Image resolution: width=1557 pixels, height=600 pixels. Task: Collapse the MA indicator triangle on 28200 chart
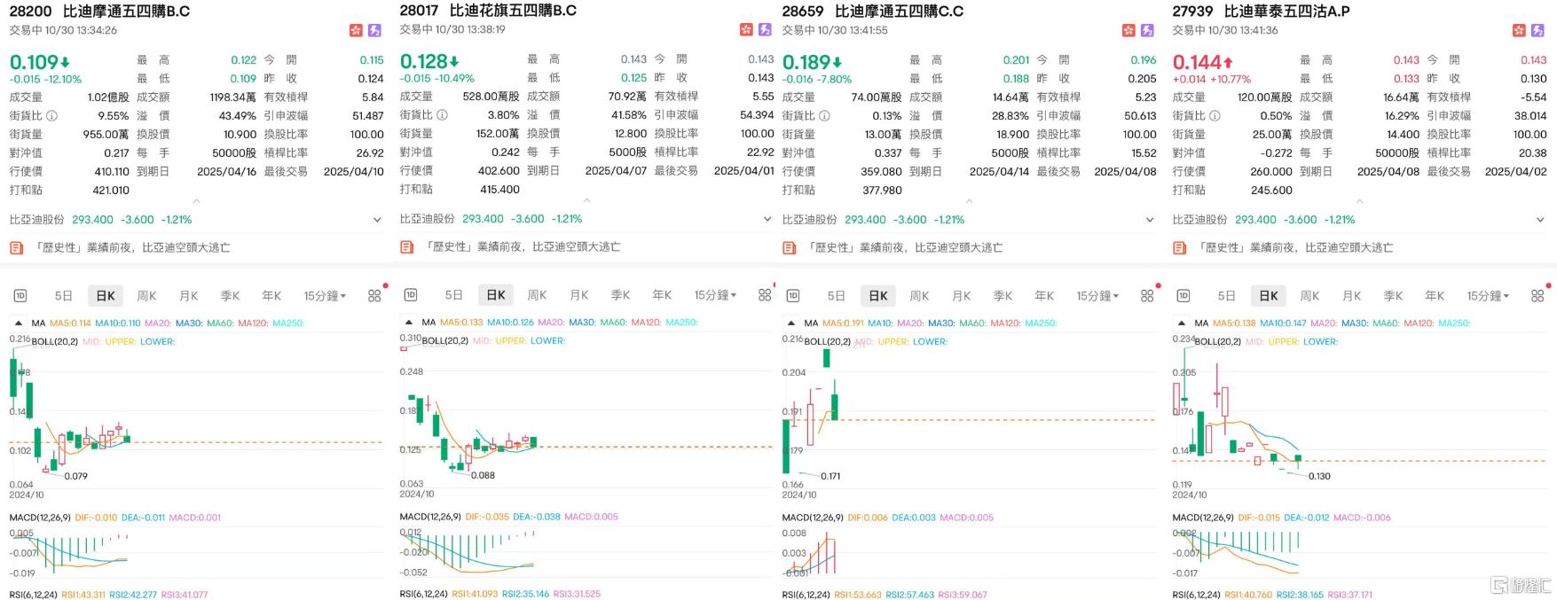(18, 323)
